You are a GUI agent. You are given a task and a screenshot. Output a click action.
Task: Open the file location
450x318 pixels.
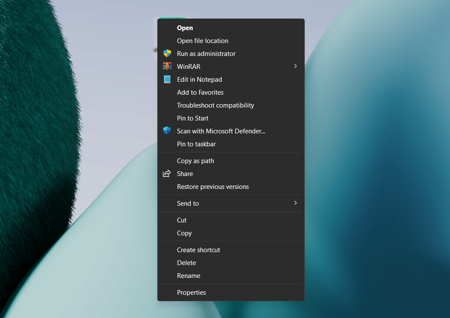click(202, 40)
